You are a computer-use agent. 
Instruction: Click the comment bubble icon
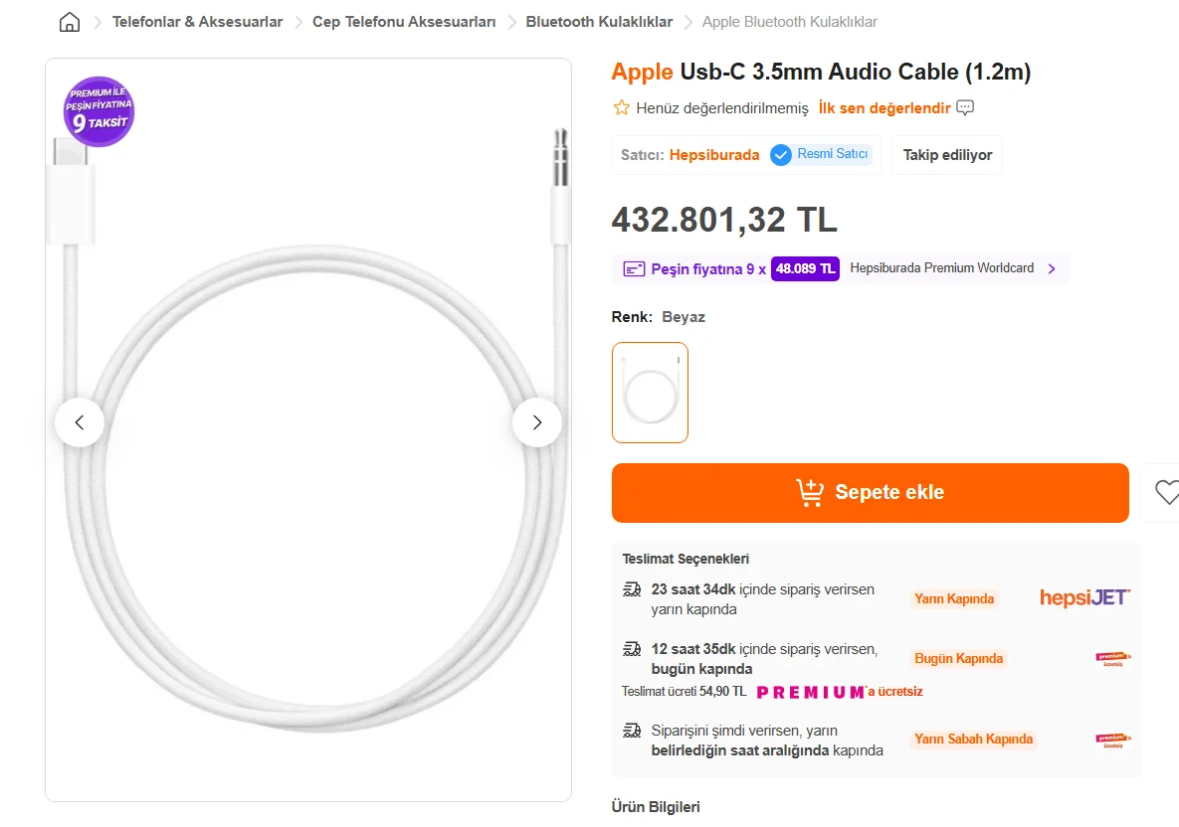[x=965, y=107]
